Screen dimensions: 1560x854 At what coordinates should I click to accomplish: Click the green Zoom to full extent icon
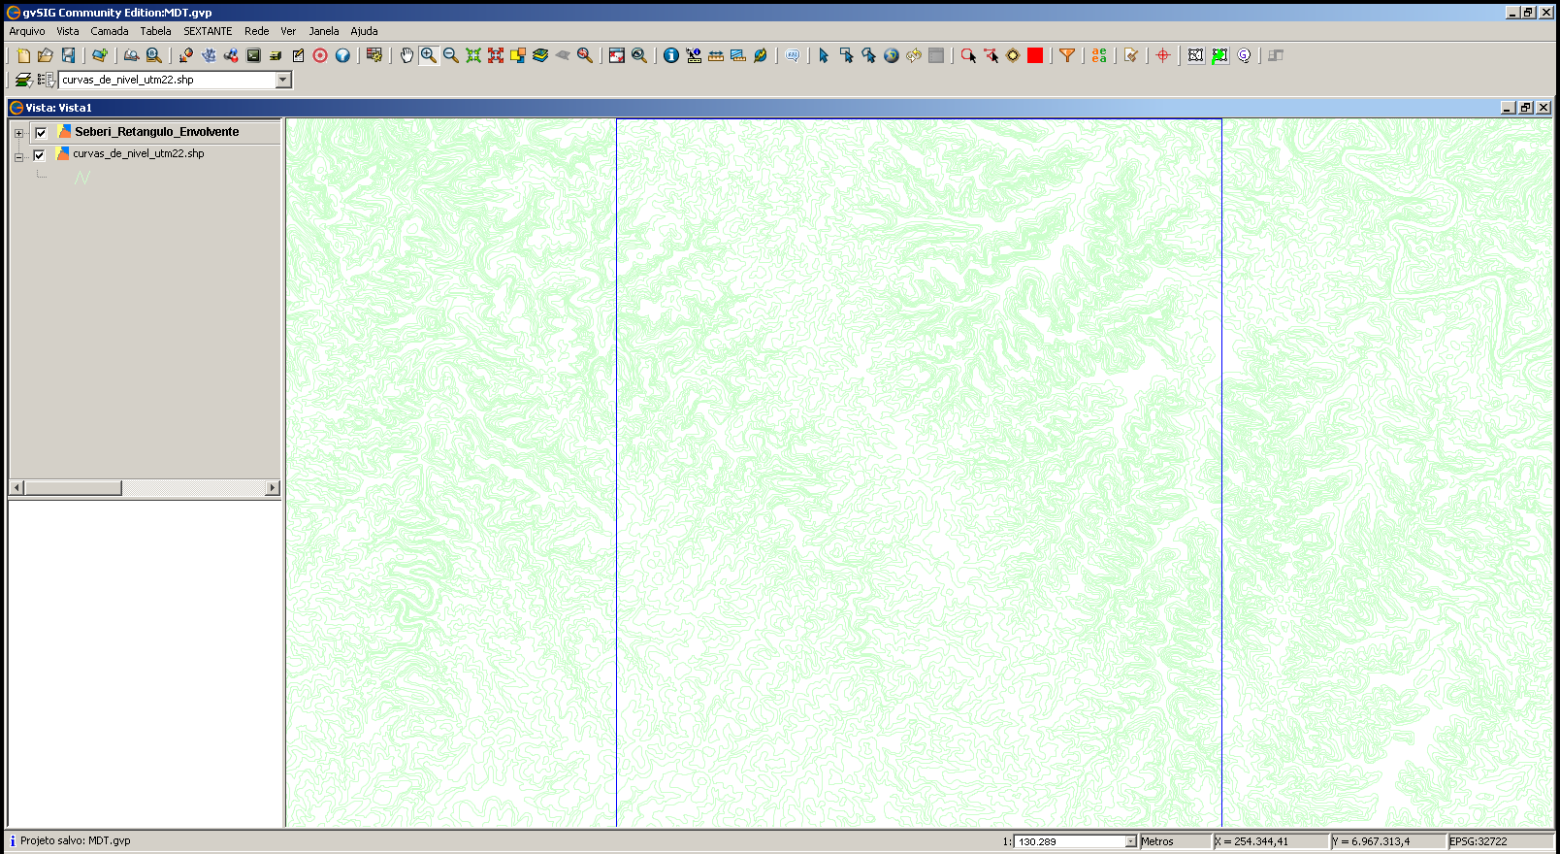[x=473, y=55]
